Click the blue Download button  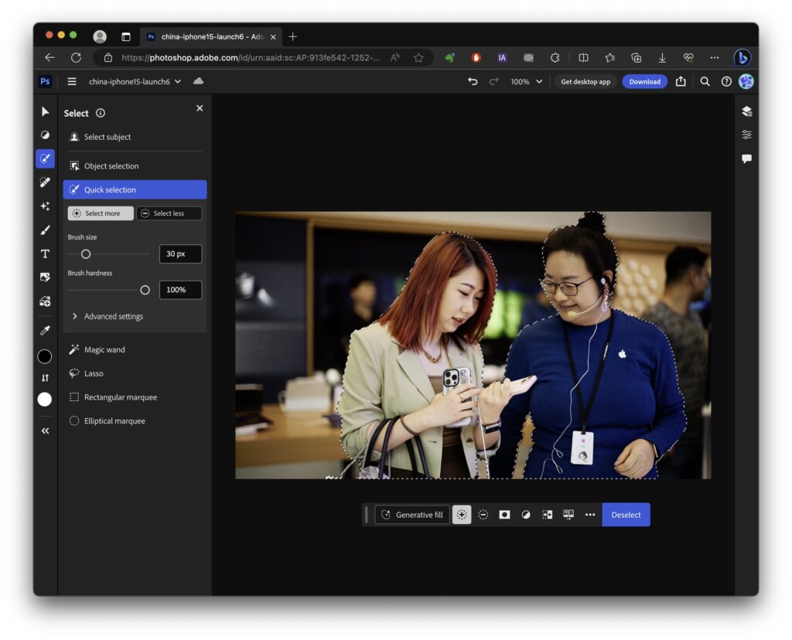pyautogui.click(x=644, y=81)
